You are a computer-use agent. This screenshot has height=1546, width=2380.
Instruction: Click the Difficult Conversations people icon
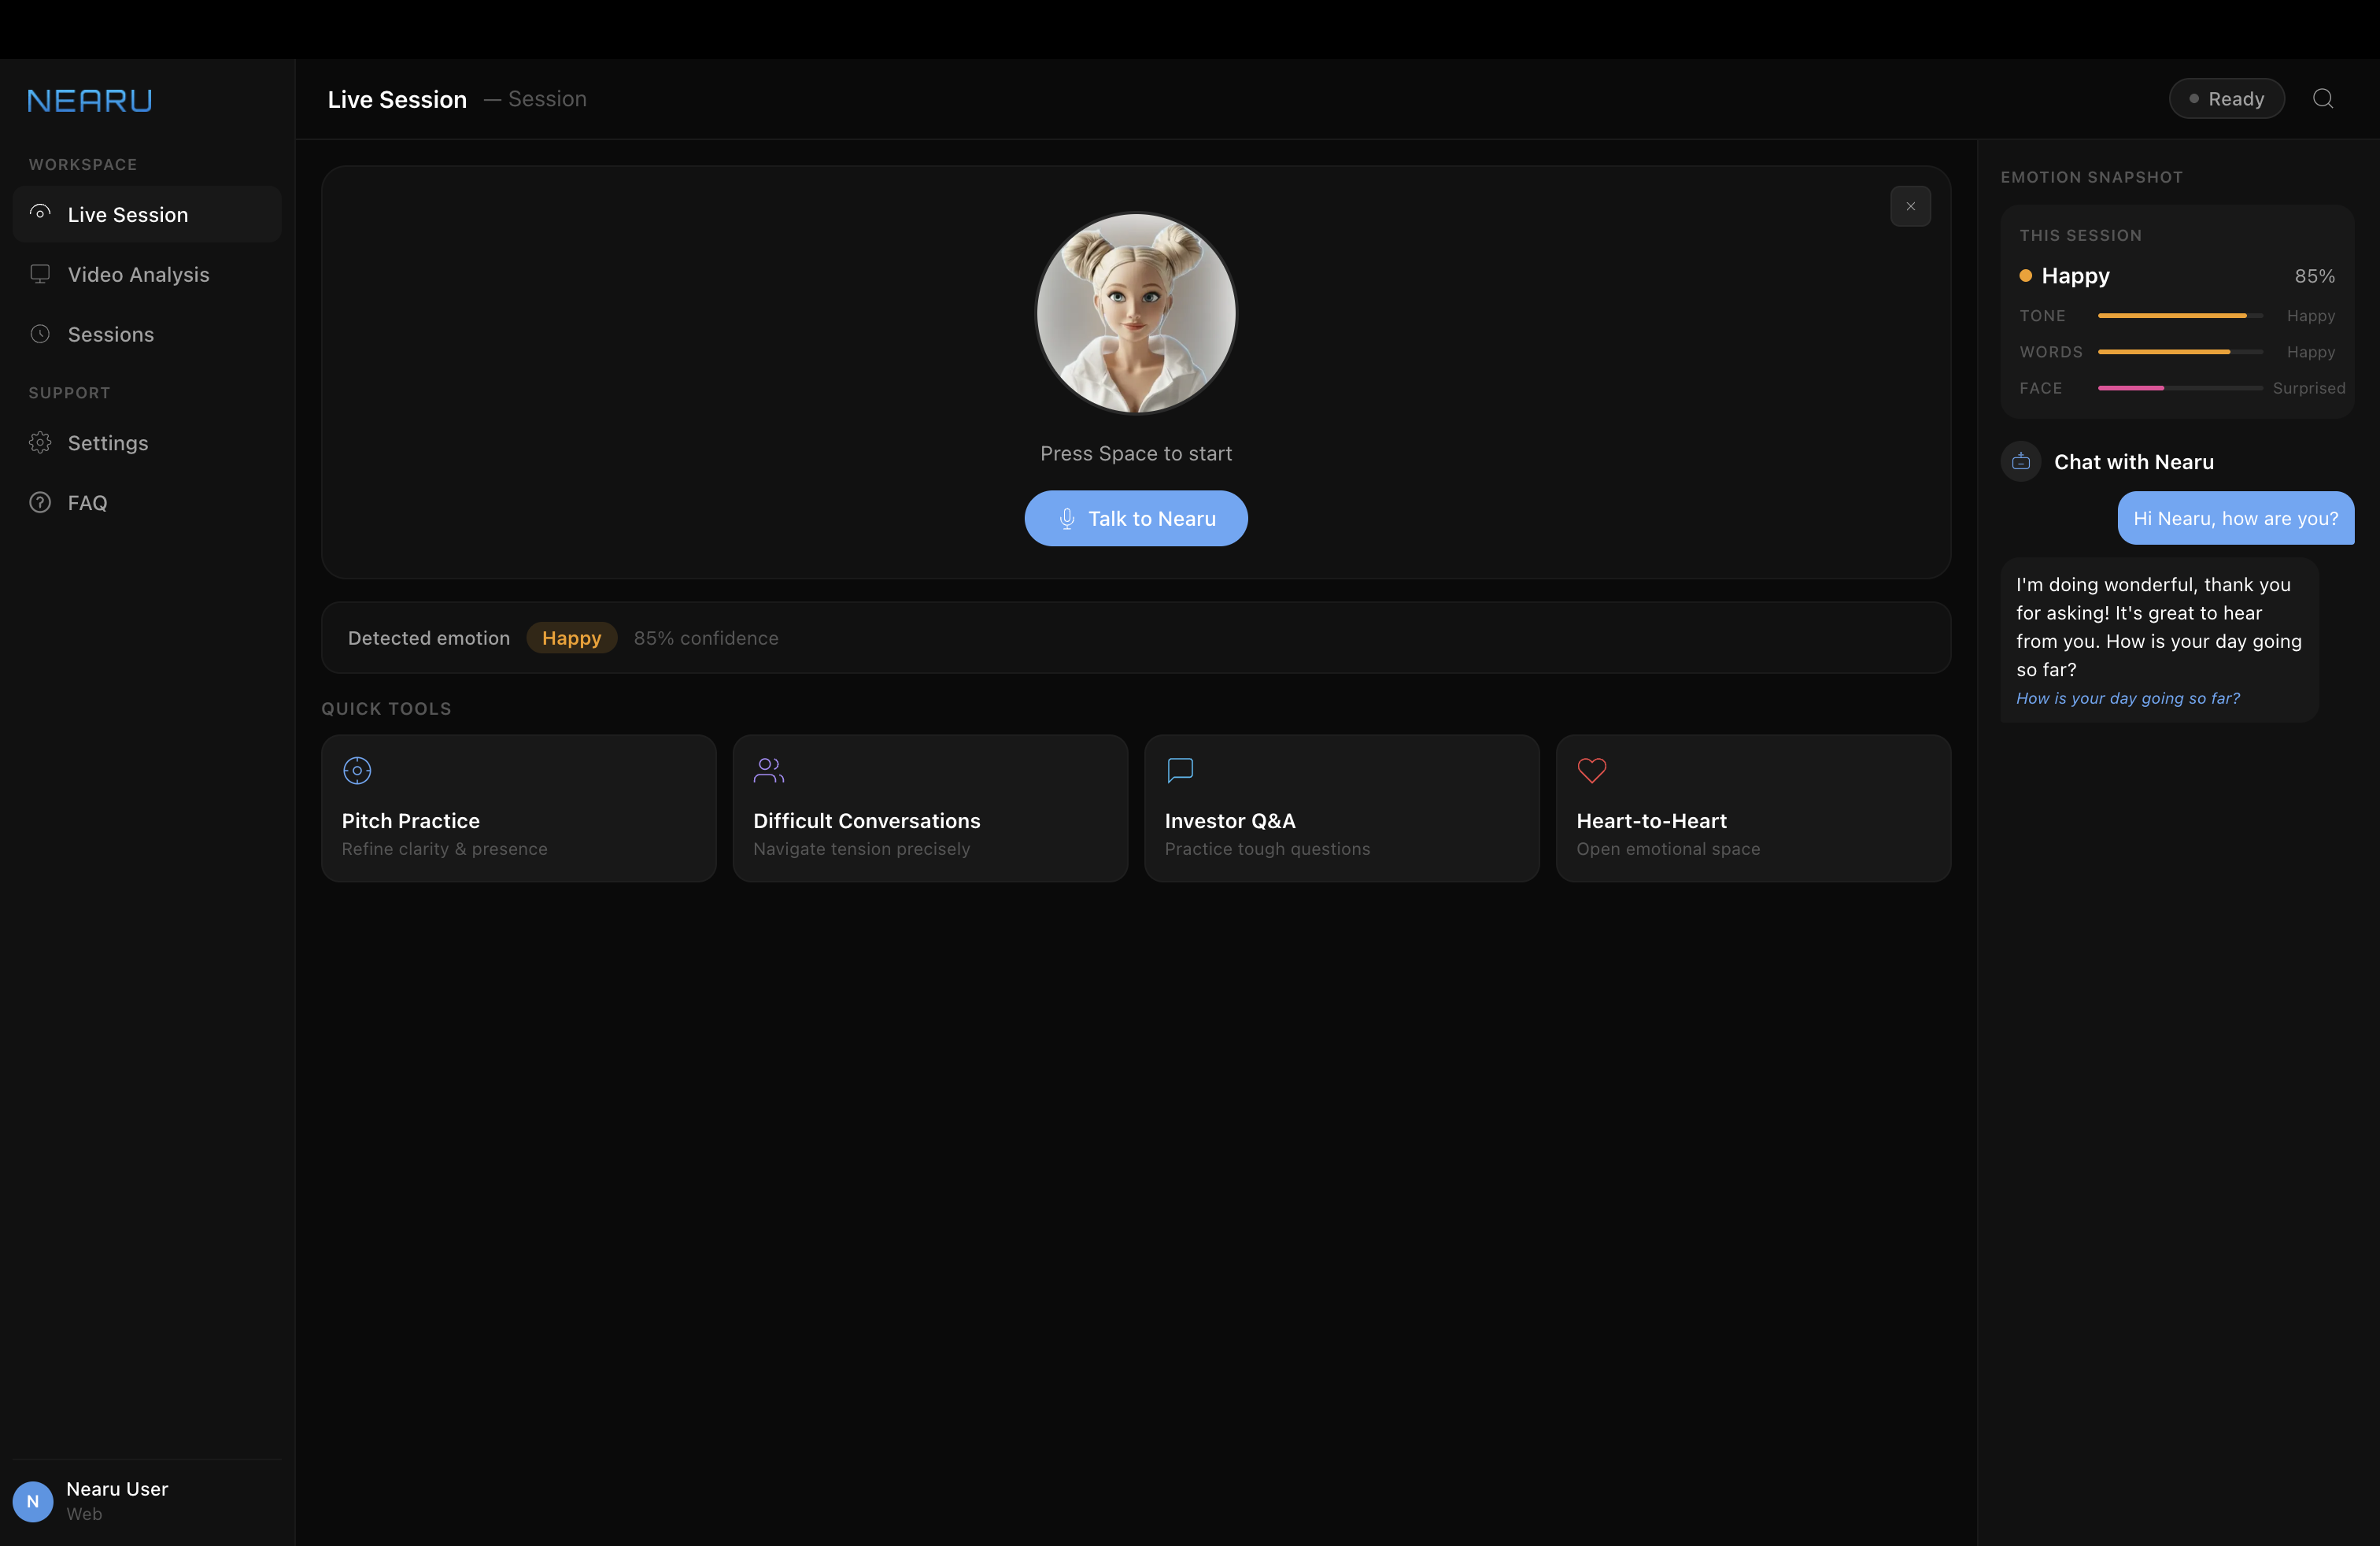point(768,770)
